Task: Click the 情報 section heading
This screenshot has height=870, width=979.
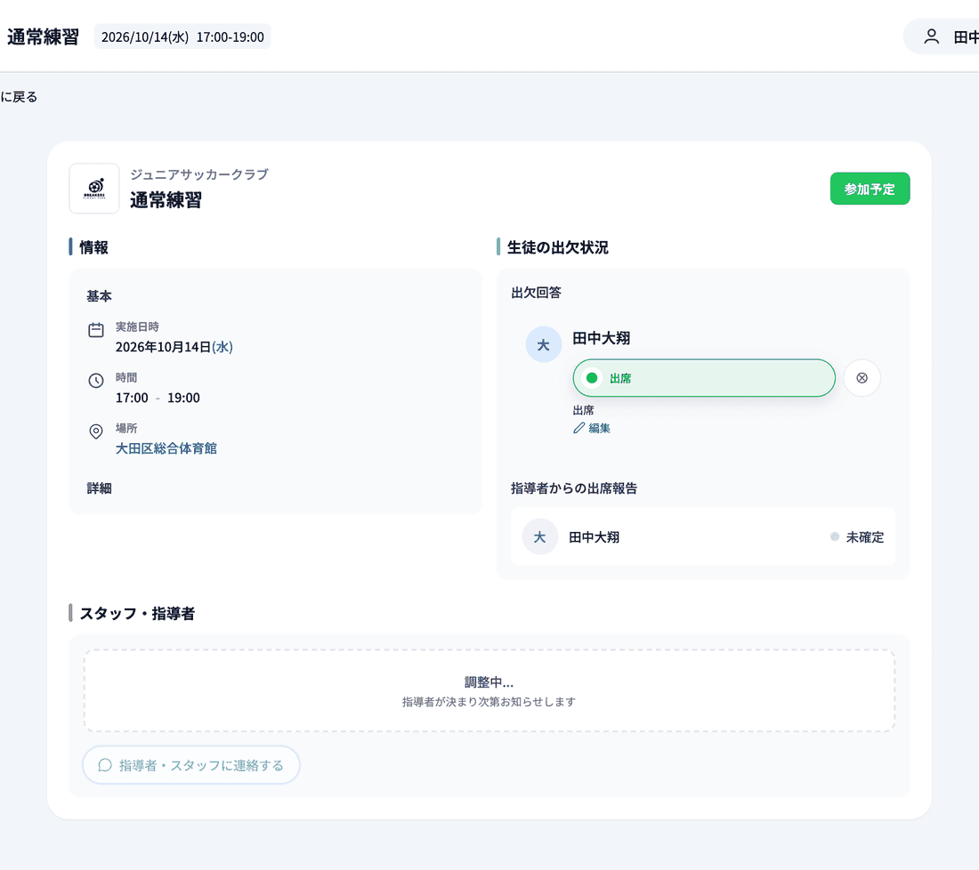Action: [93, 247]
